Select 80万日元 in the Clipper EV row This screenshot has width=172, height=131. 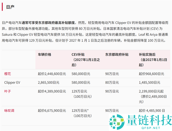[112, 82]
